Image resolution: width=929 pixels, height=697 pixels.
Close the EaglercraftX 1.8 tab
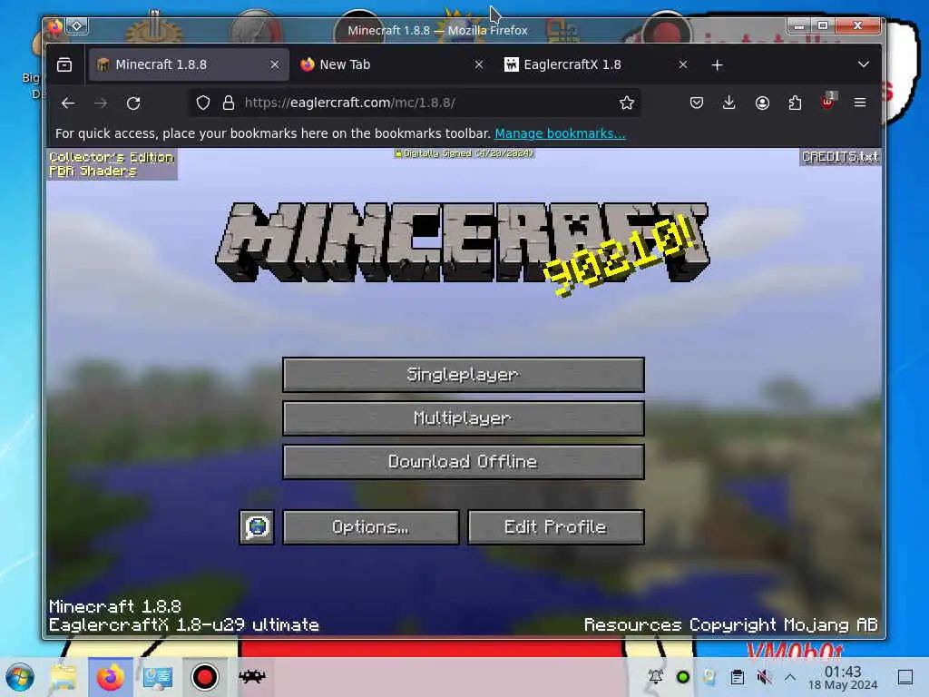[x=683, y=64]
